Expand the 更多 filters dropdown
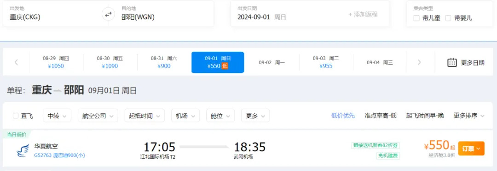This screenshot has width=497, height=171. [x=255, y=116]
